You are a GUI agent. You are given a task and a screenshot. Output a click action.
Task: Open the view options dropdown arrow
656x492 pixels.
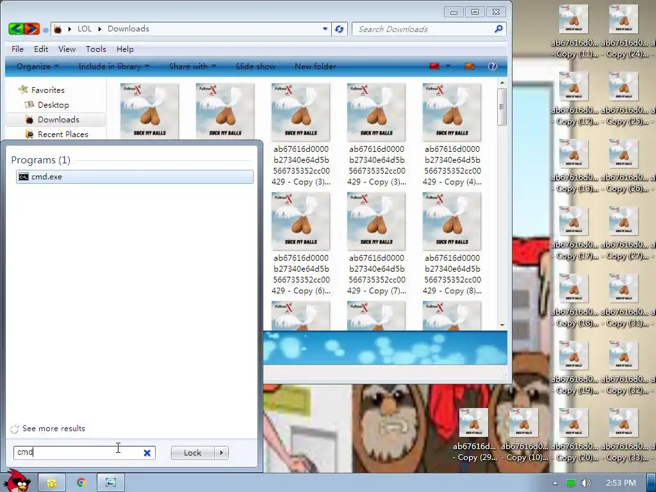point(448,66)
